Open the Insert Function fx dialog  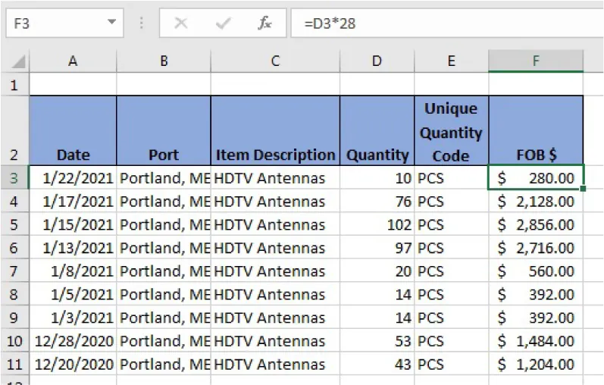point(264,23)
